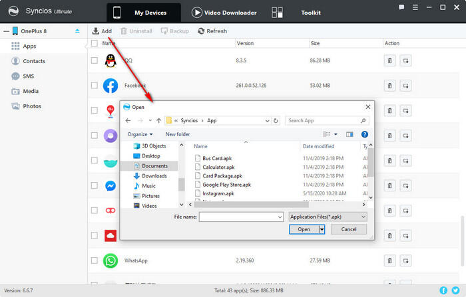Back up Facebook using its backup icon
The height and width of the screenshot is (297, 466).
(x=405, y=86)
